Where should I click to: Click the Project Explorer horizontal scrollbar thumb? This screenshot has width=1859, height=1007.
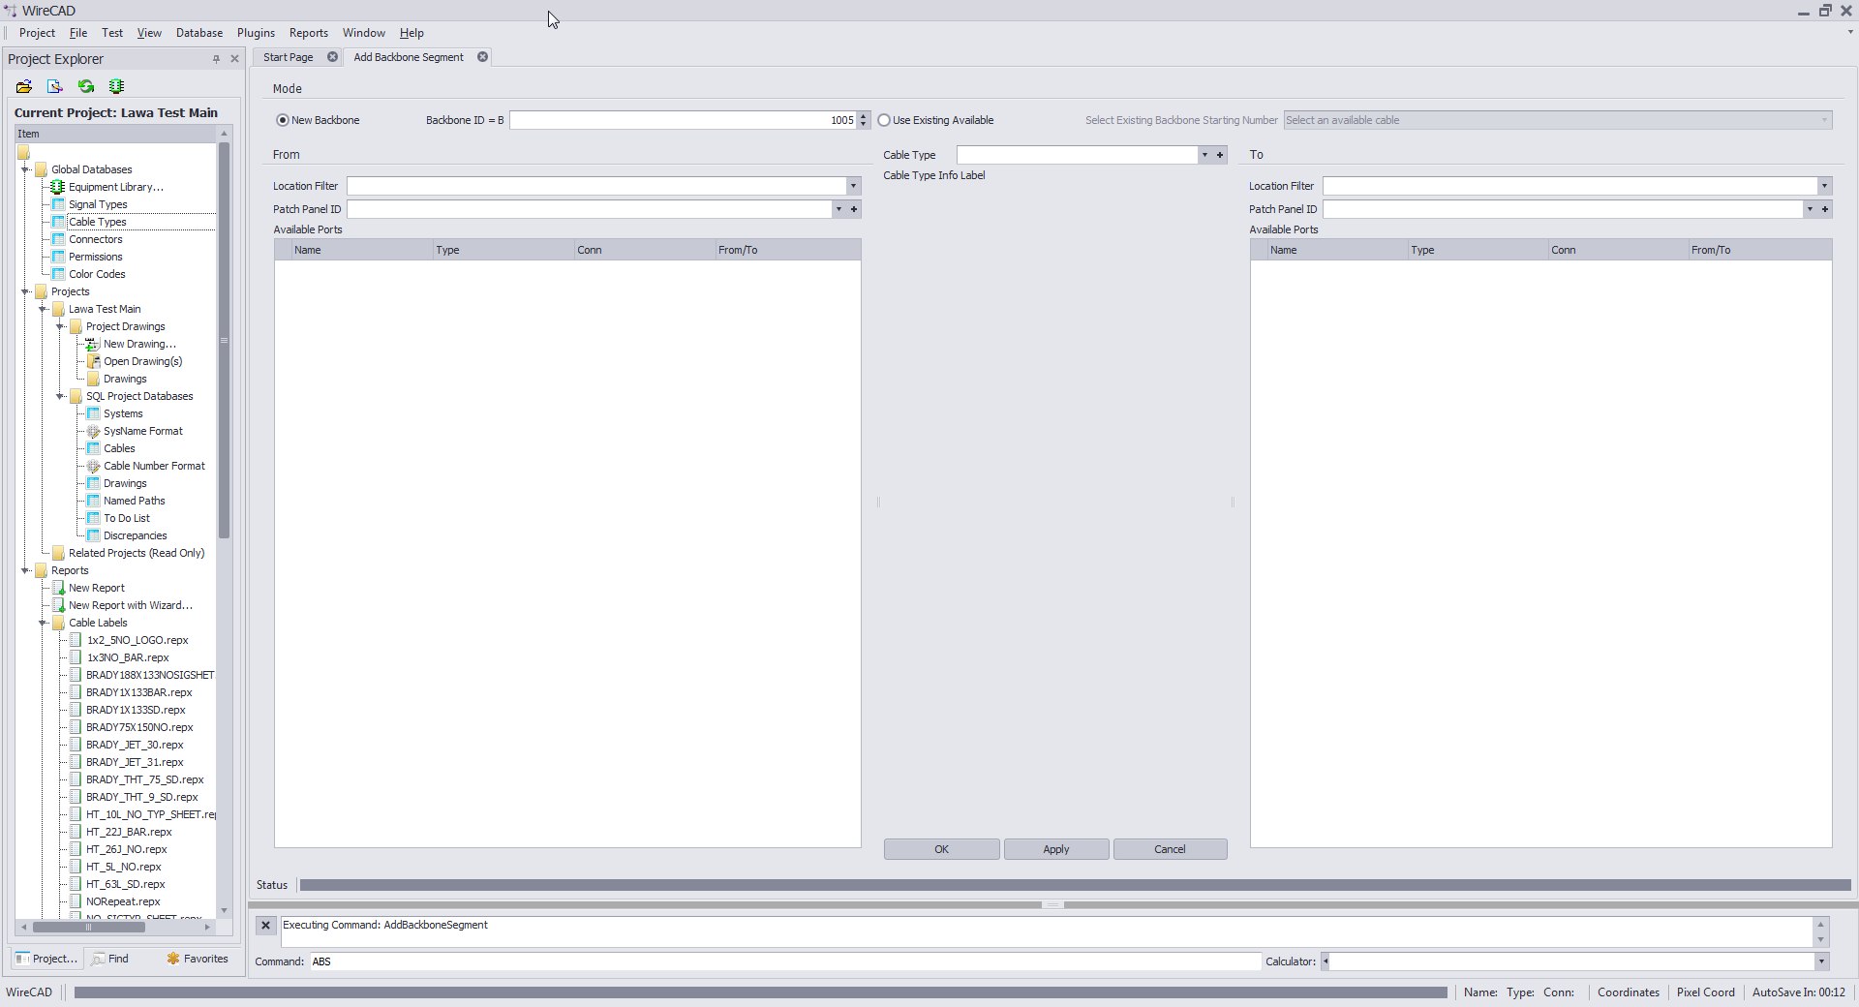(x=89, y=927)
